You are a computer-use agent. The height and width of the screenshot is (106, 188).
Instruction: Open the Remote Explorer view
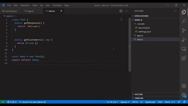184,49
